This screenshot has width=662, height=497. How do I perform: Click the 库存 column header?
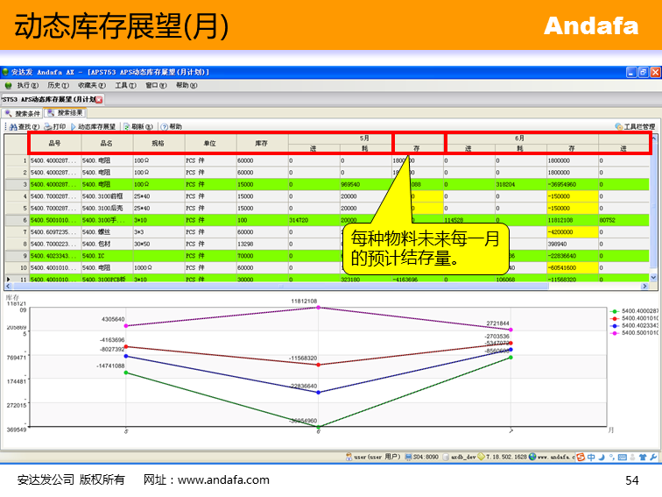coord(261,144)
